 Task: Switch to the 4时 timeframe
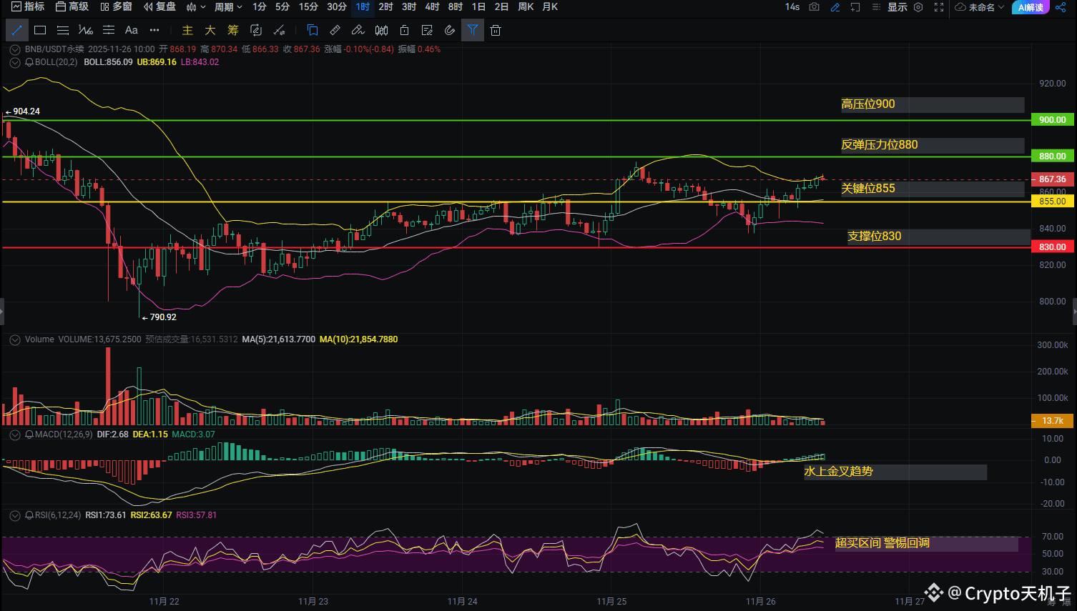(x=432, y=7)
